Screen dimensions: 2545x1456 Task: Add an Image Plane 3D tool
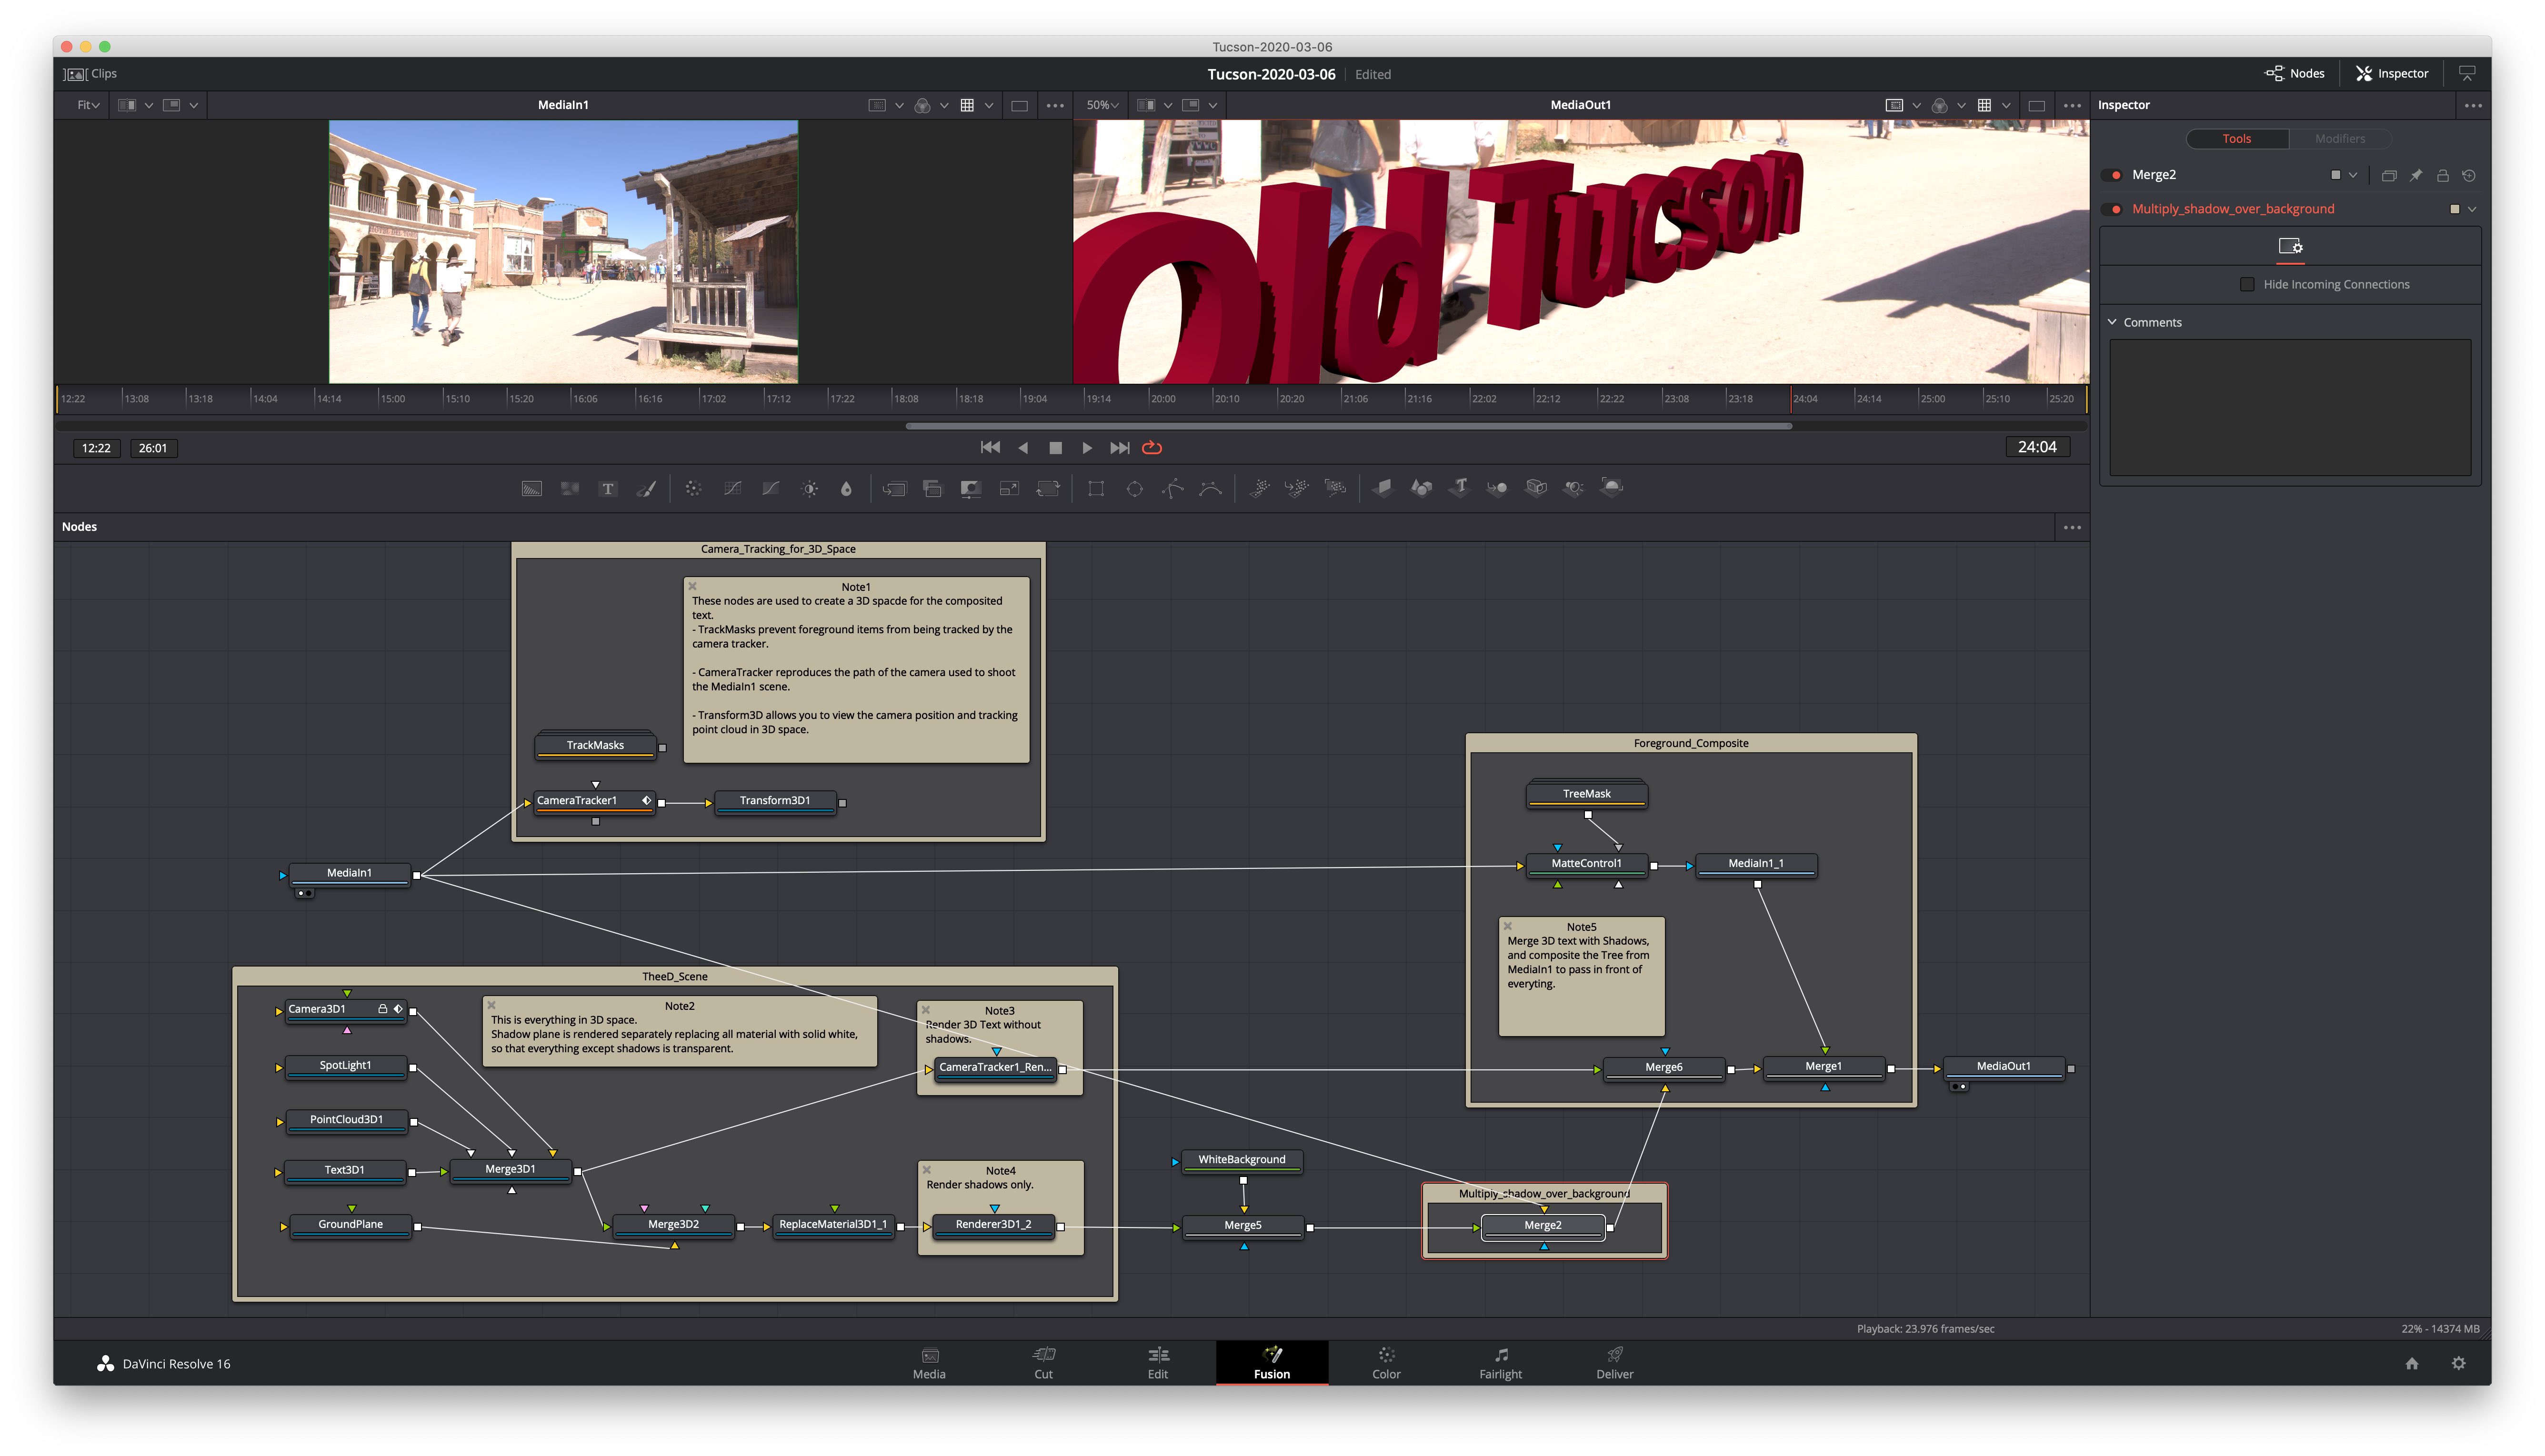tap(1383, 488)
